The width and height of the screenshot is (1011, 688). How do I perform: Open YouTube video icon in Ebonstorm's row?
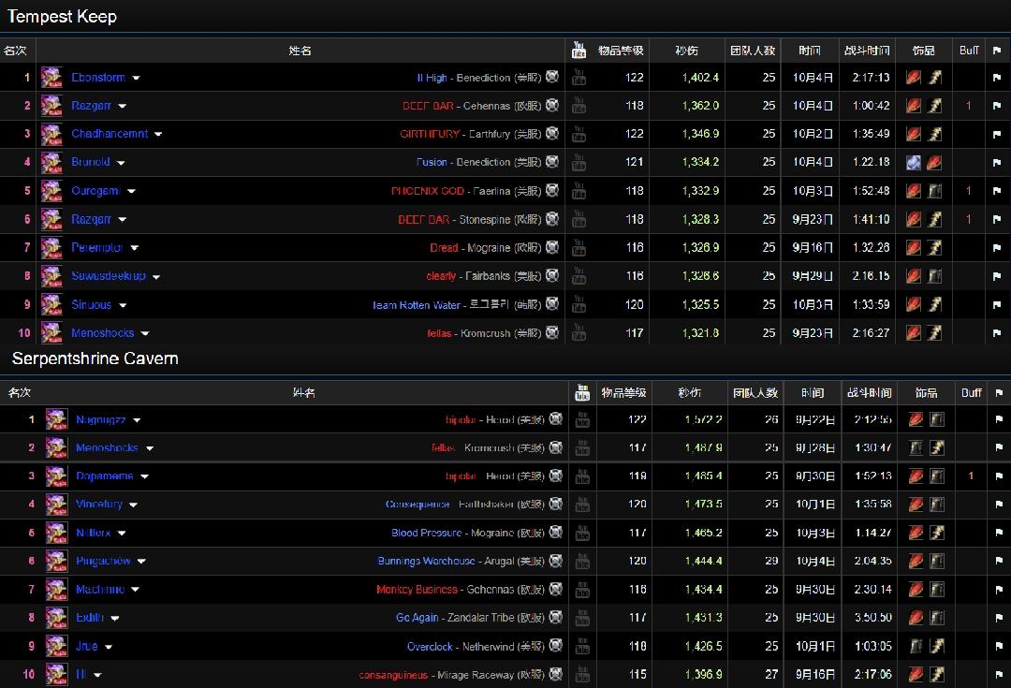pos(579,78)
